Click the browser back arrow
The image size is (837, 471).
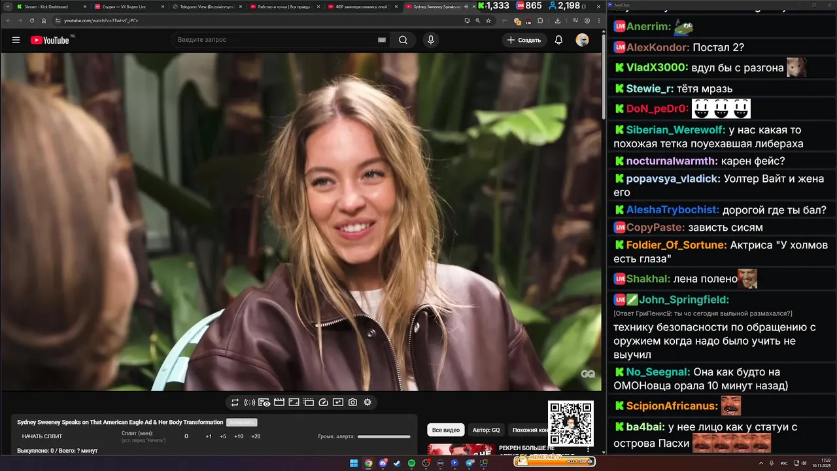(x=9, y=20)
